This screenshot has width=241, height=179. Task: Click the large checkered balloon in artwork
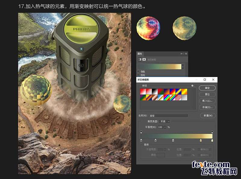(36, 90)
